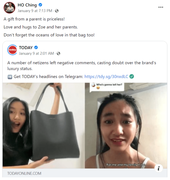Open the TODAYONLINE.COM source link
170x180 pixels.
pos(24,173)
